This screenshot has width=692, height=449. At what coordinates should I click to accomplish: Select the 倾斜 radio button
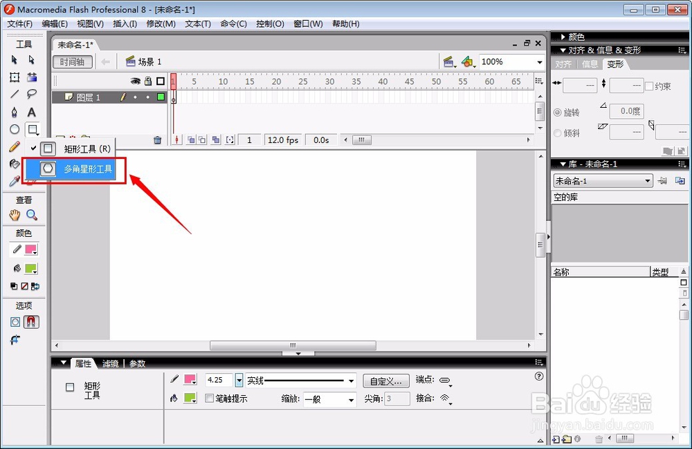(557, 133)
